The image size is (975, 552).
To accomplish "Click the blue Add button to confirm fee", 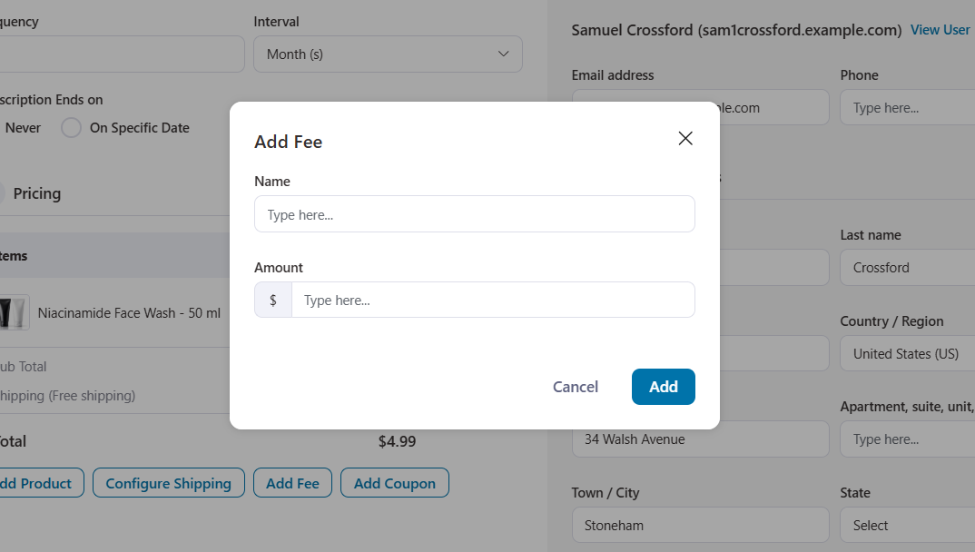I will pos(663,387).
